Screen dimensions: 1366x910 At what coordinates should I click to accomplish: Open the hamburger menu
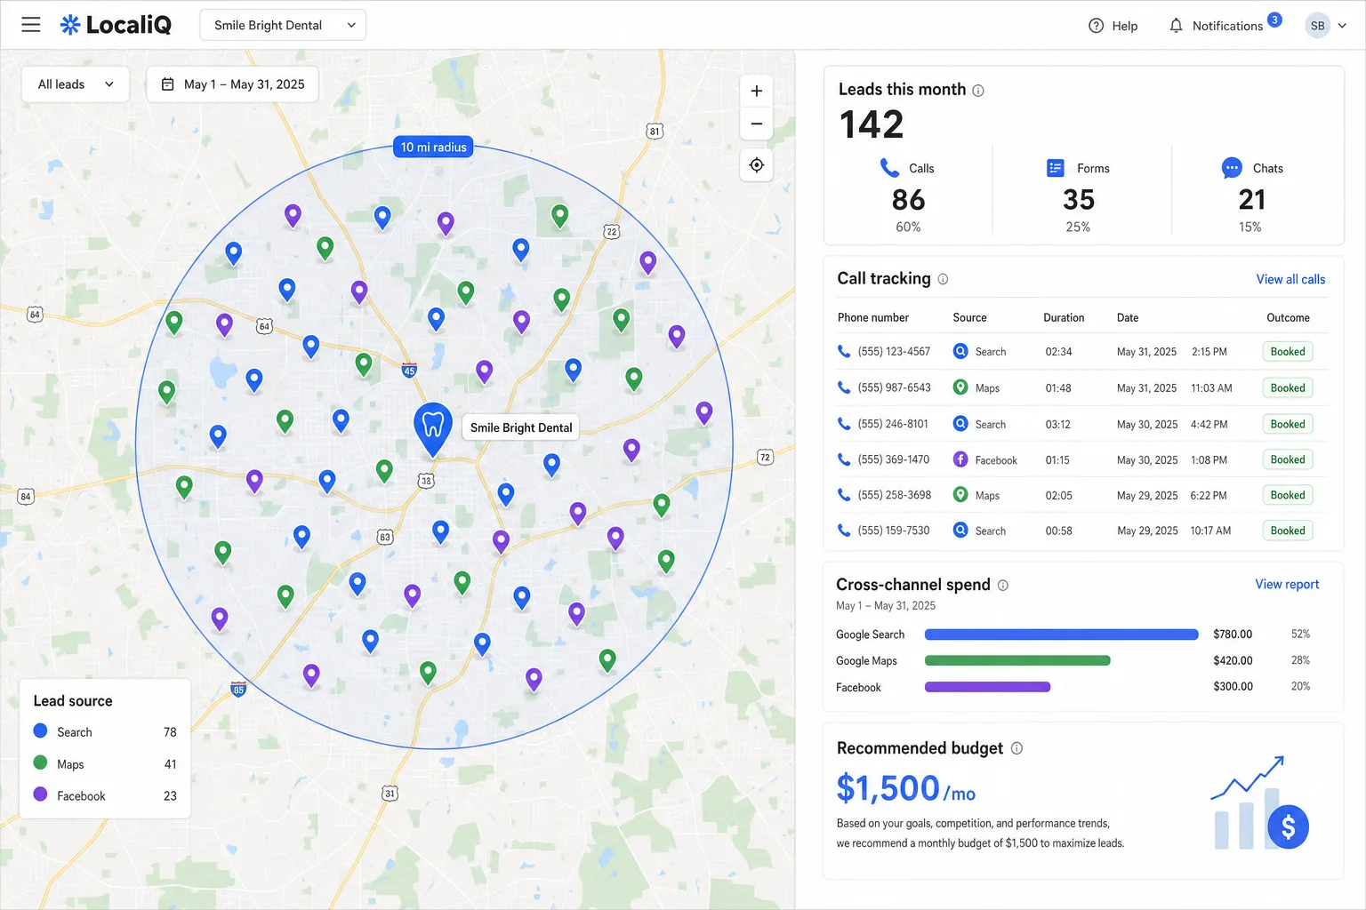point(31,25)
